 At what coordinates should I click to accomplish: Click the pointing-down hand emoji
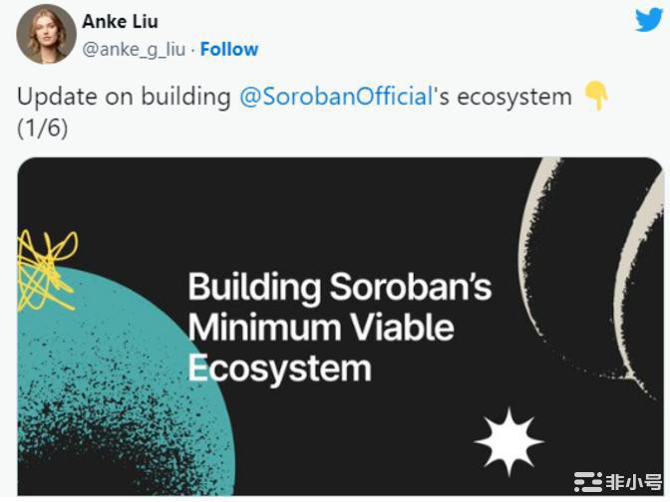click(596, 97)
